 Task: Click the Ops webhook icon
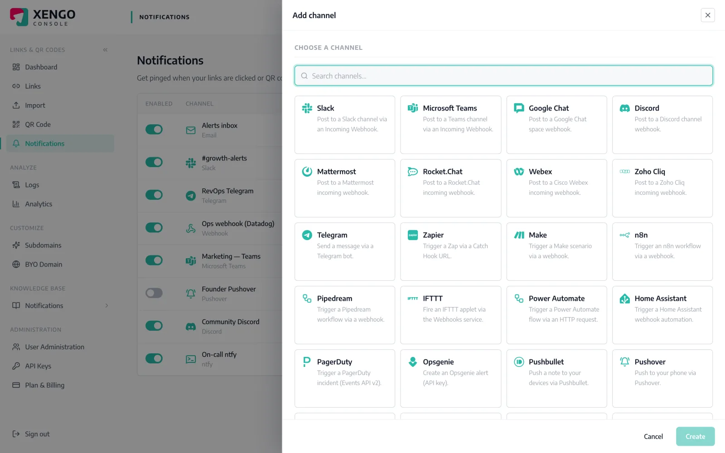click(191, 228)
